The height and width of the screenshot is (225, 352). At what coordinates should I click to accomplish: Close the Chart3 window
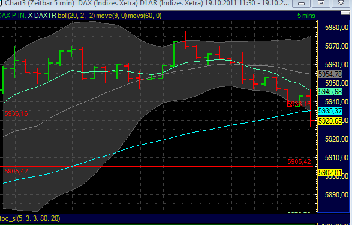(341, 4)
